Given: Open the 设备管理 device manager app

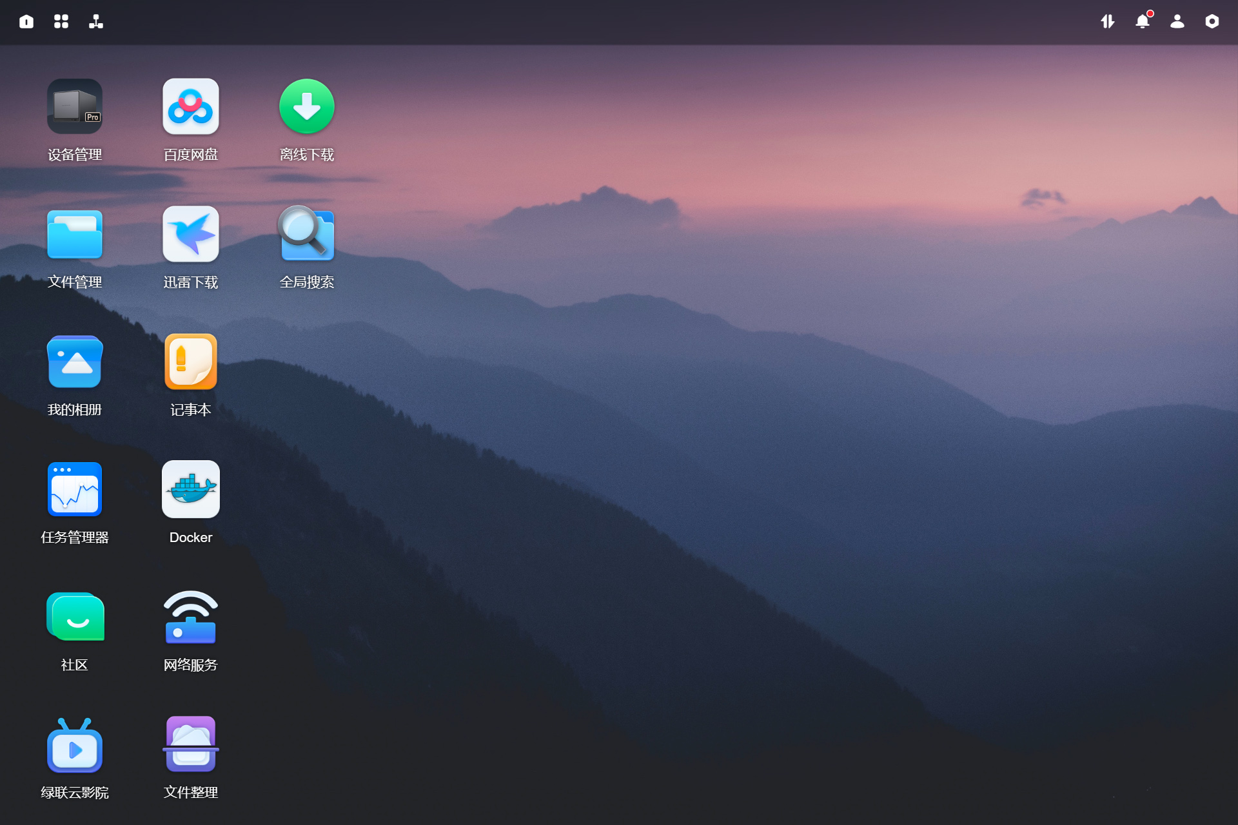Looking at the screenshot, I should [75, 107].
